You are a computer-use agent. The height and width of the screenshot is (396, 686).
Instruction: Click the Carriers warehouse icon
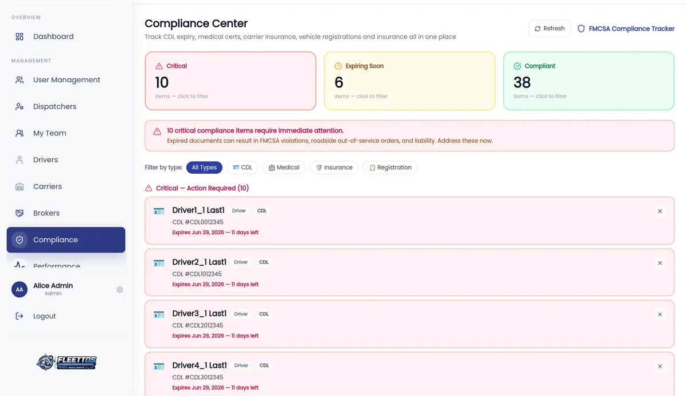pyautogui.click(x=19, y=186)
